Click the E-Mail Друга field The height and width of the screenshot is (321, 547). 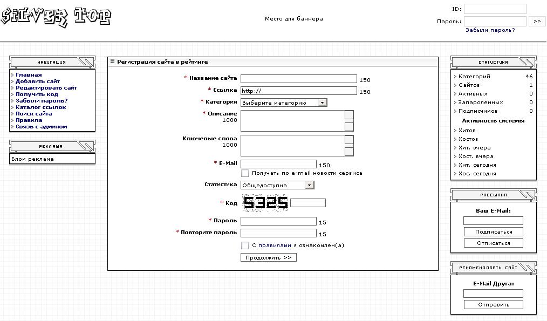pyautogui.click(x=493, y=293)
